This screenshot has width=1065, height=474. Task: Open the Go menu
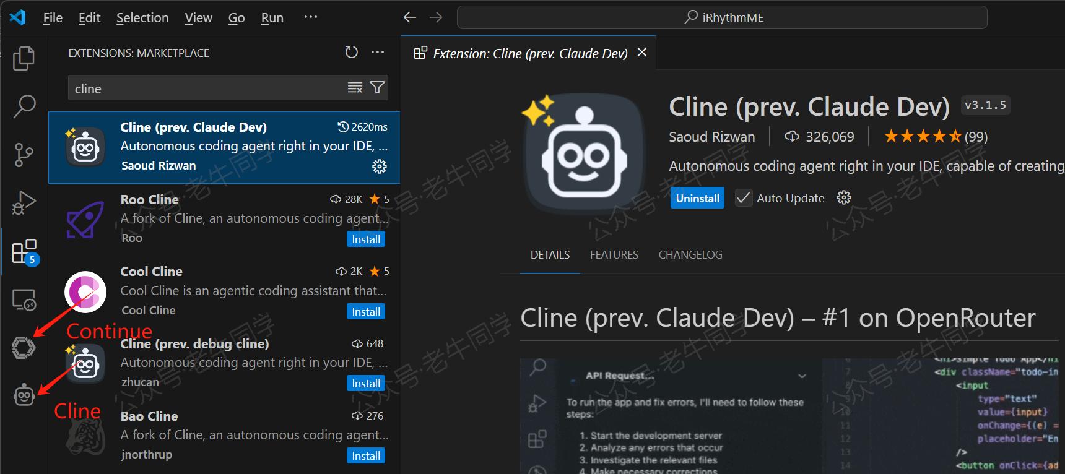coord(237,18)
